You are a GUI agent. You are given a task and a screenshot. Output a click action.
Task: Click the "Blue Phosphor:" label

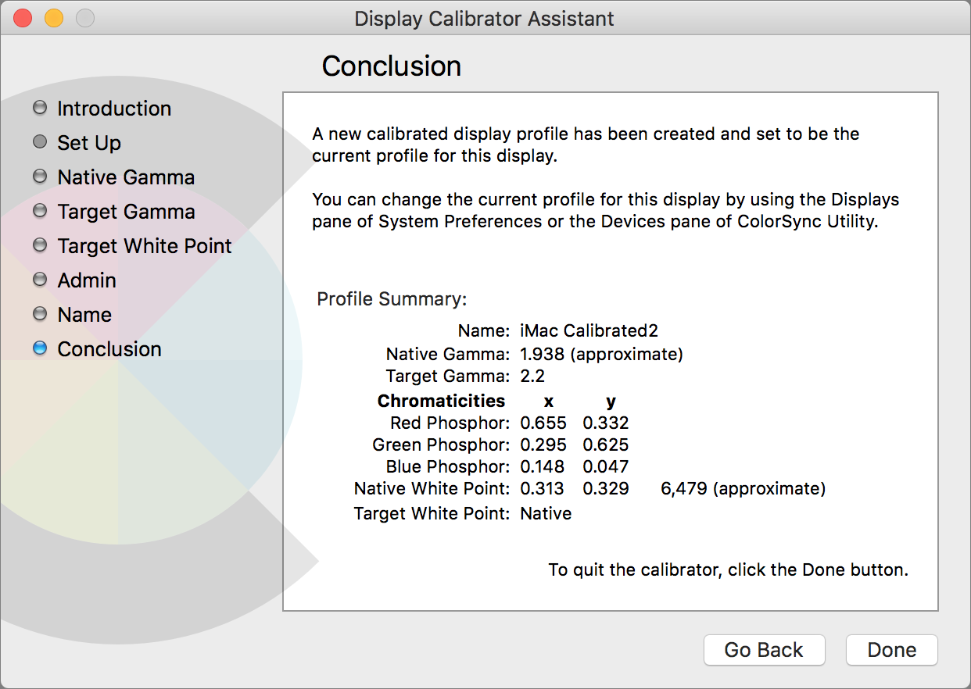(448, 467)
